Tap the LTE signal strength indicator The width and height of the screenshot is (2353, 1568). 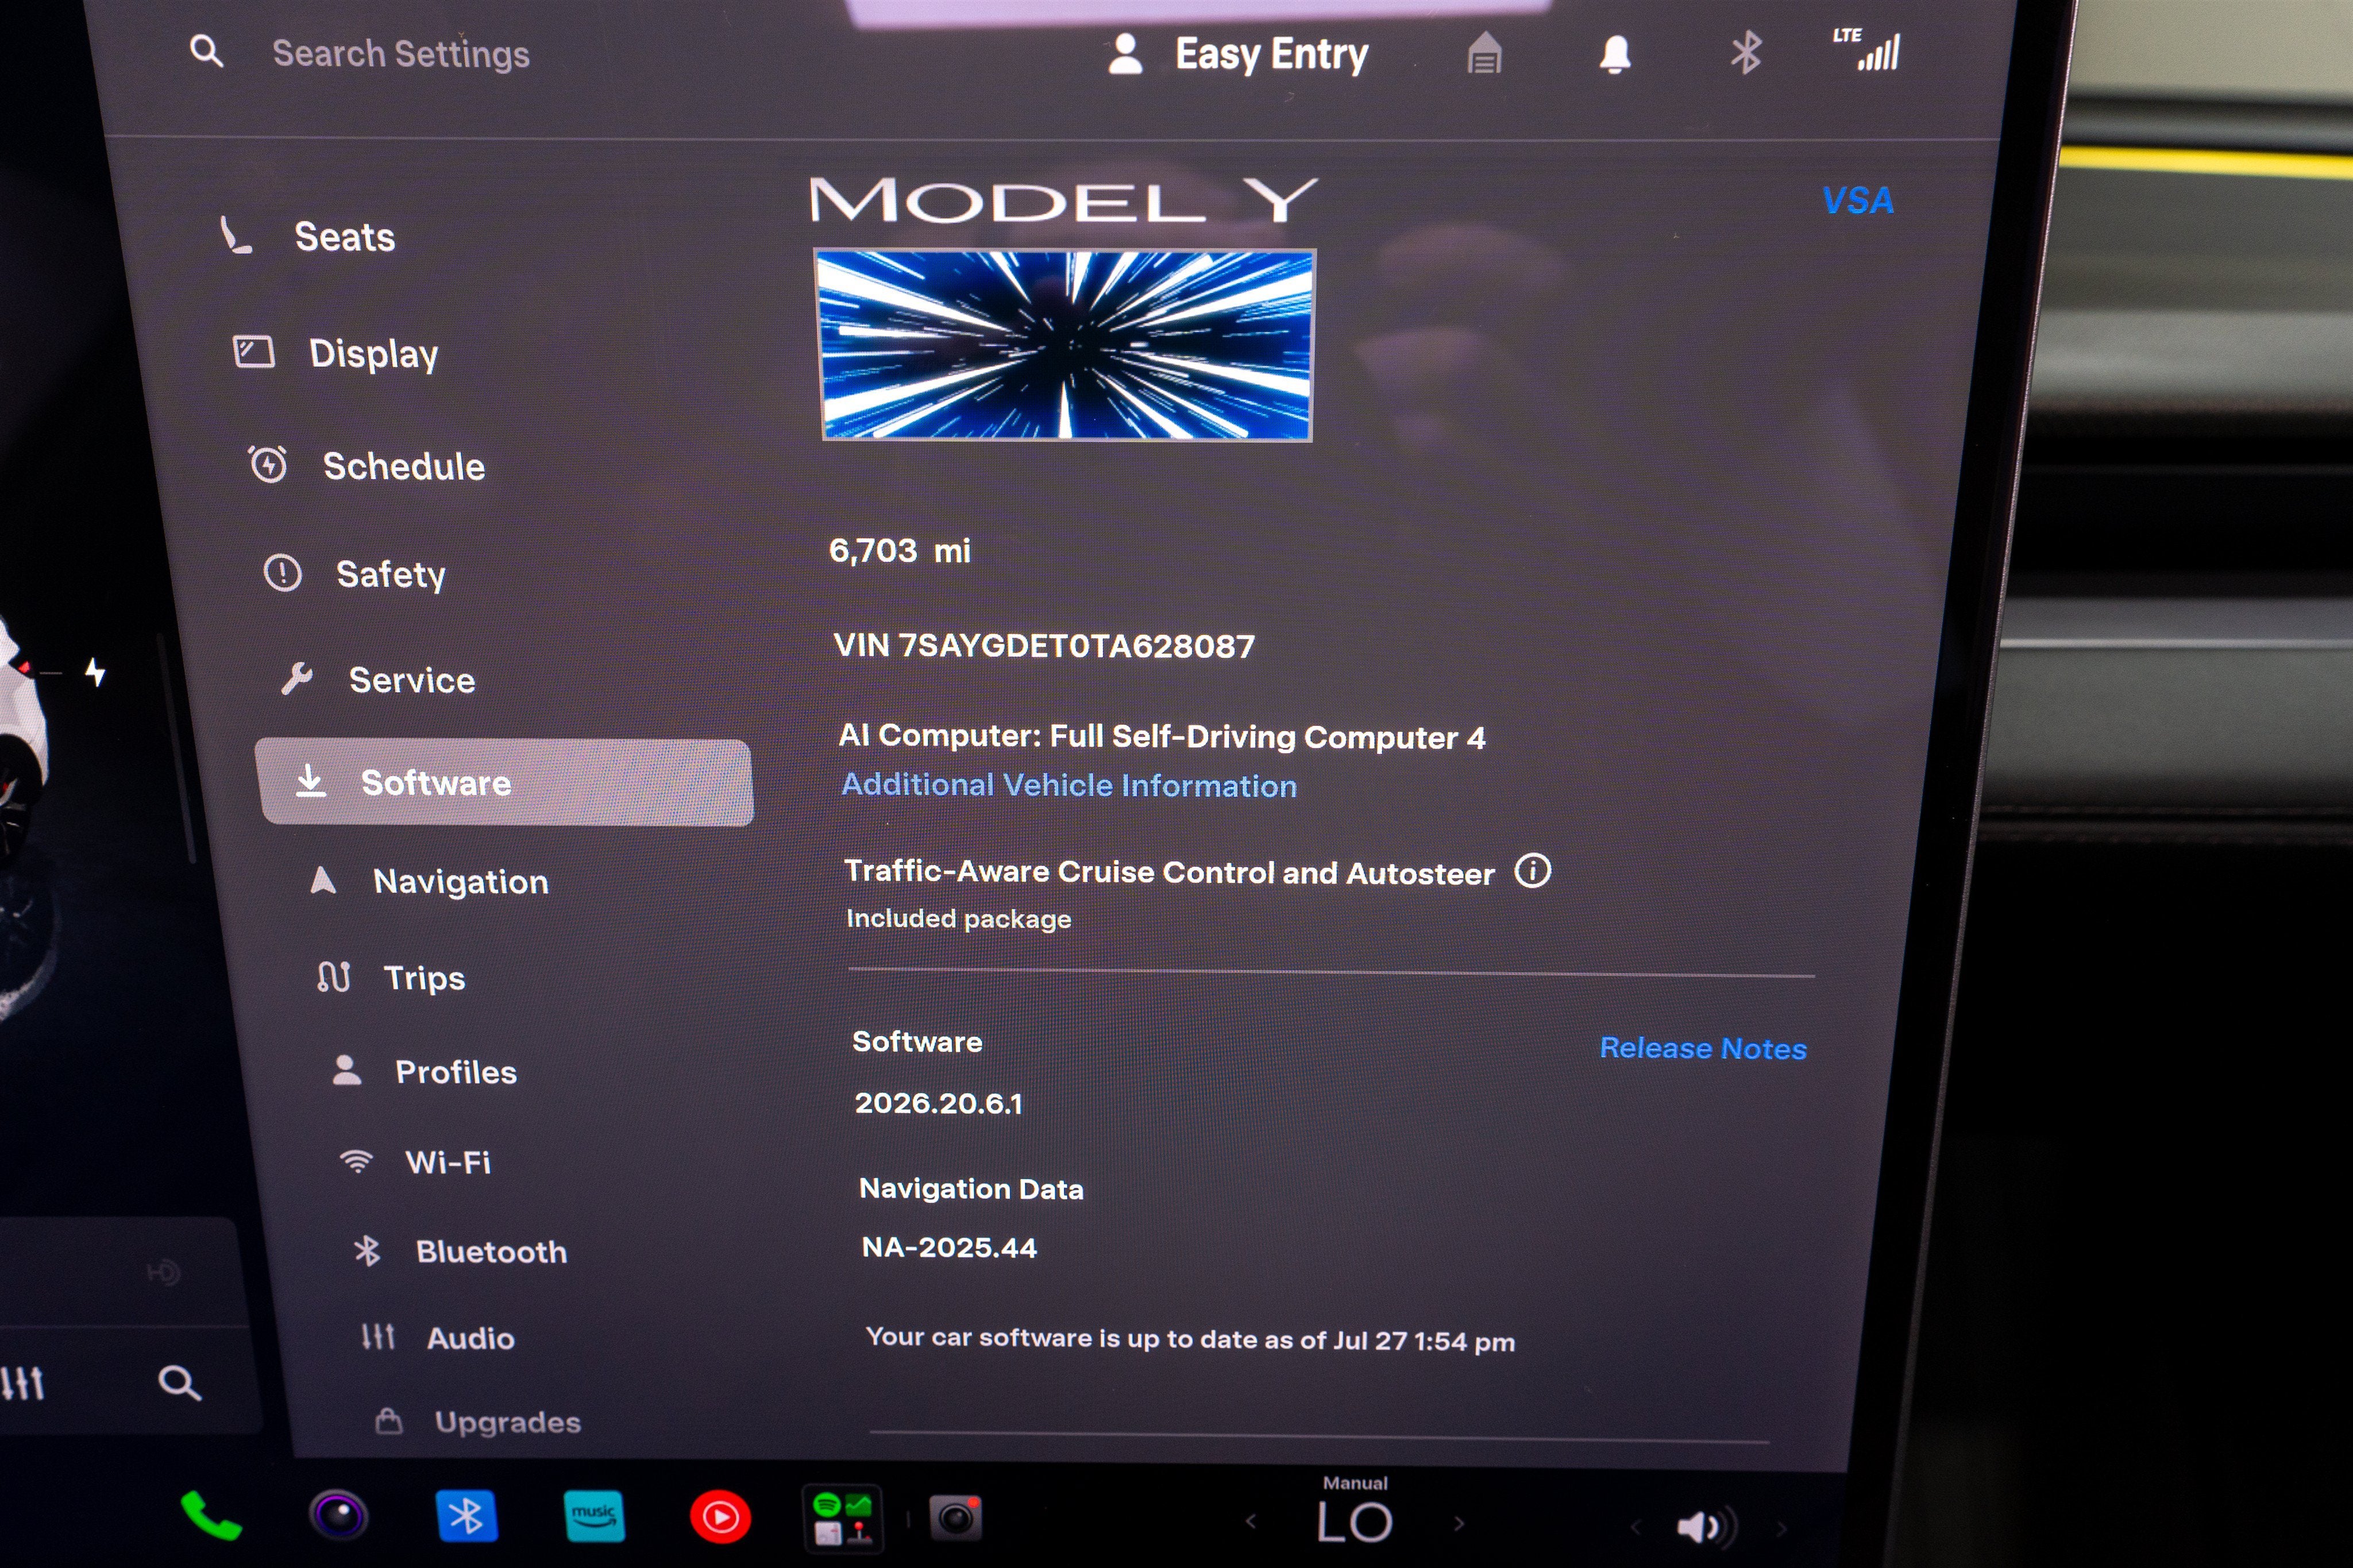1868,50
